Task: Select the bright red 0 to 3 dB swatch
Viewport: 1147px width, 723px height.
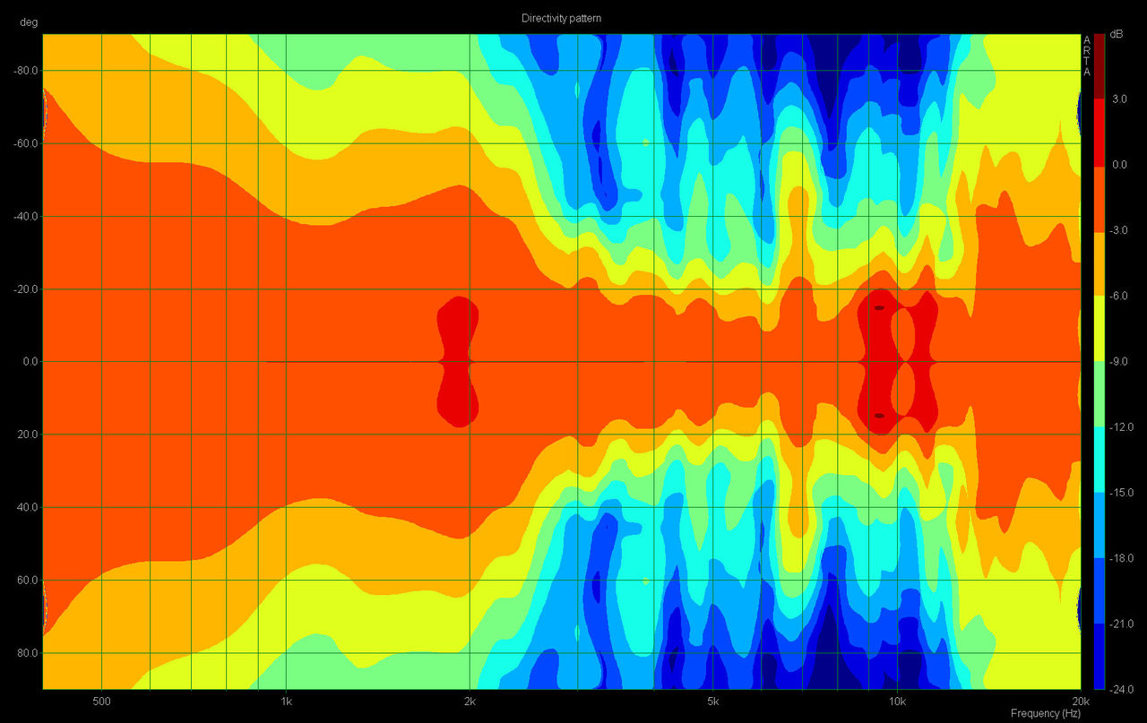Action: 1100,132
